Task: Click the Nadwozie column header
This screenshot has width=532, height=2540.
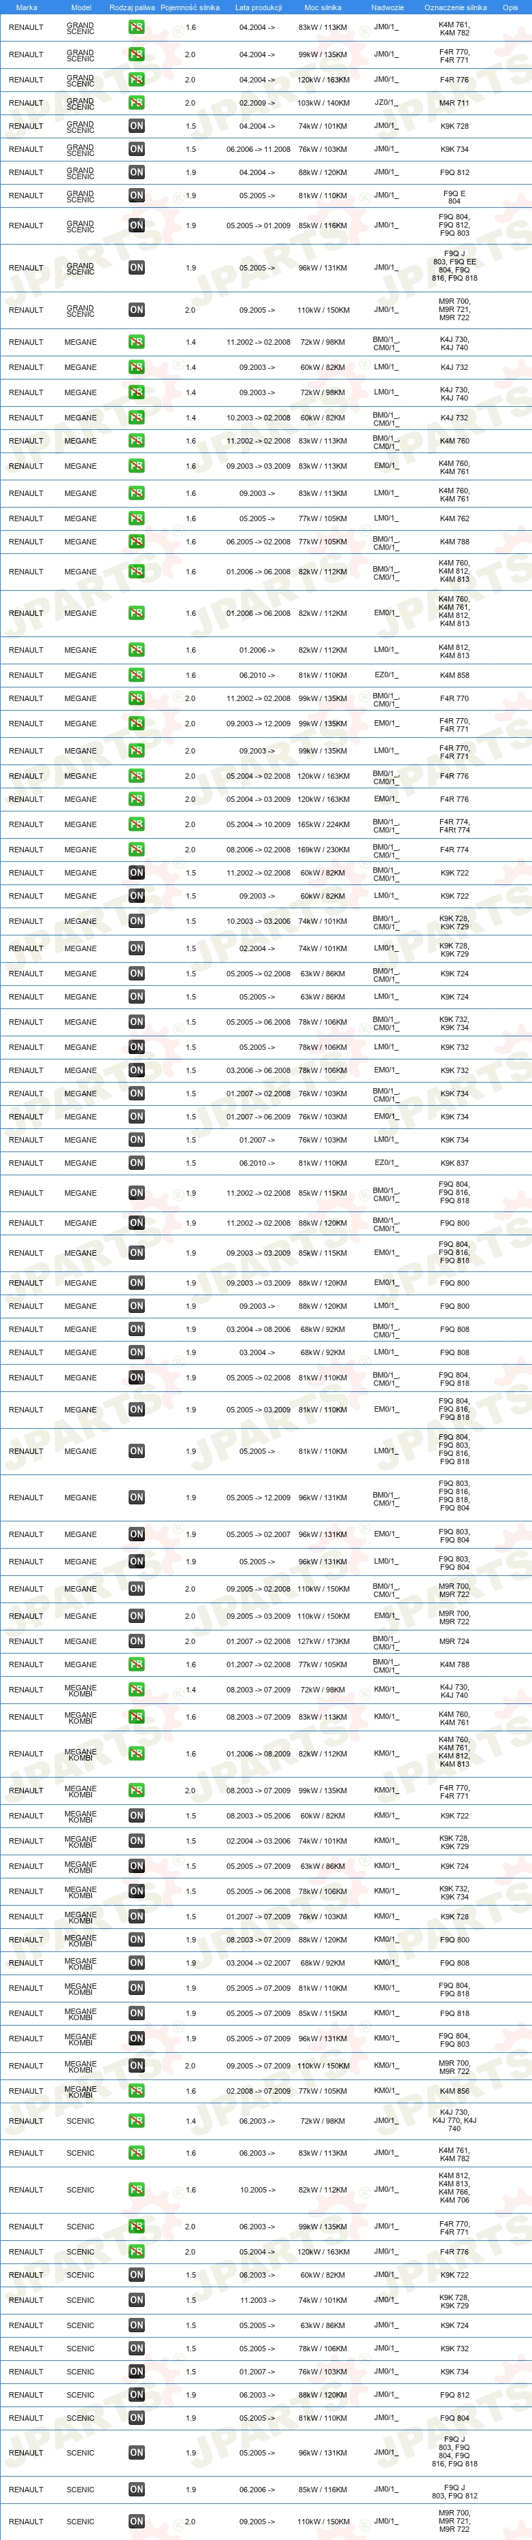Action: (387, 7)
